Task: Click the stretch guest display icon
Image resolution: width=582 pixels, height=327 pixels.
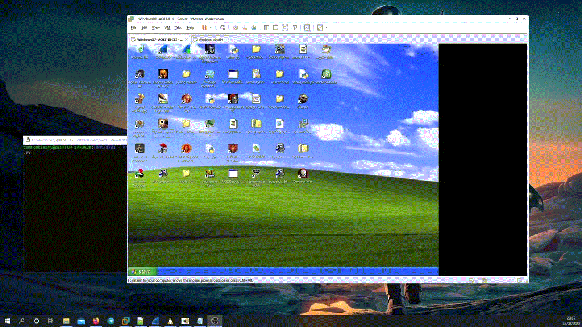Action: (x=320, y=27)
